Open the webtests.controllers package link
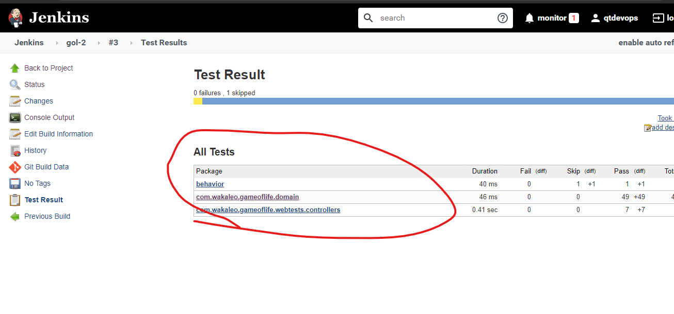 point(268,210)
